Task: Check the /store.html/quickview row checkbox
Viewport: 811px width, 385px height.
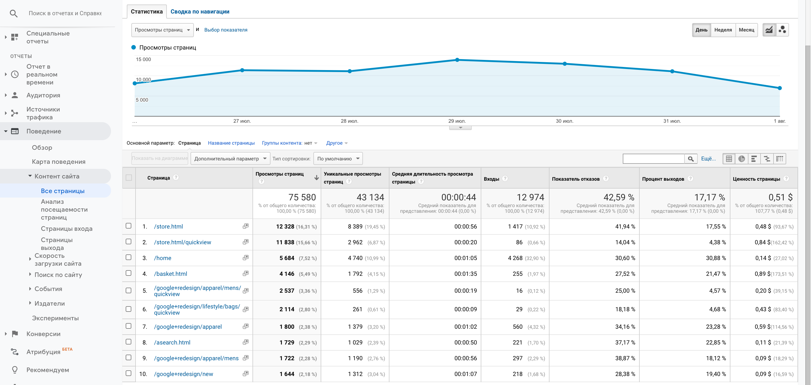Action: [x=128, y=241]
